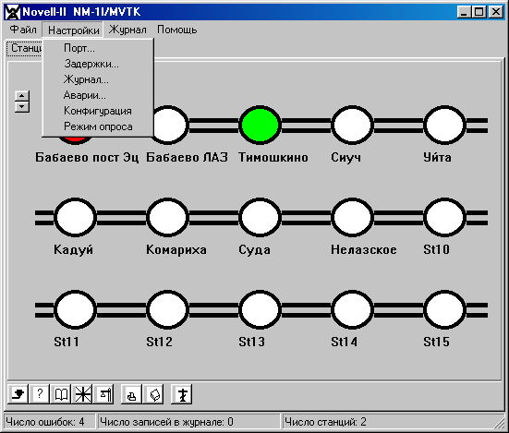Click the download-arrow toolbar icon
The width and height of the screenshot is (509, 433).
pos(18,394)
